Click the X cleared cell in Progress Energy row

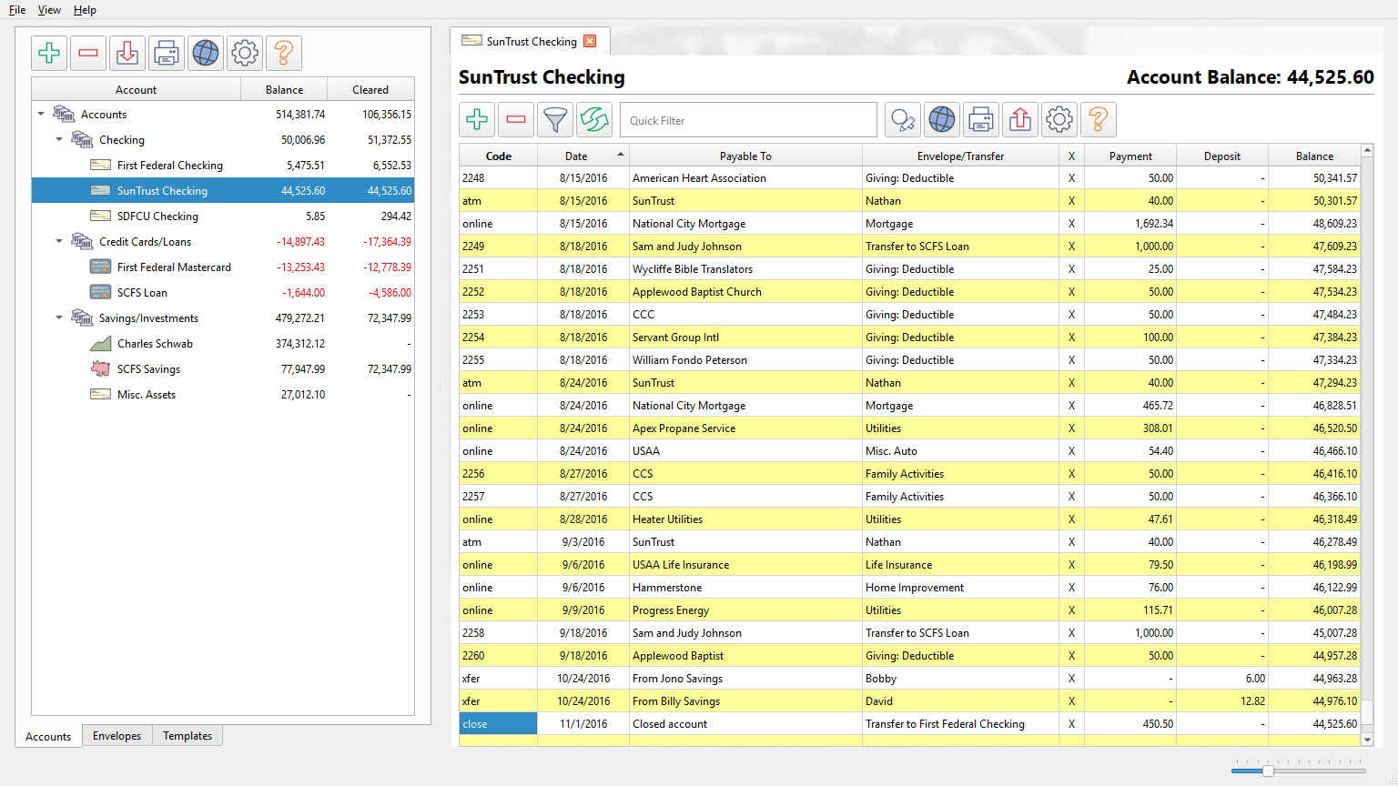tap(1071, 610)
